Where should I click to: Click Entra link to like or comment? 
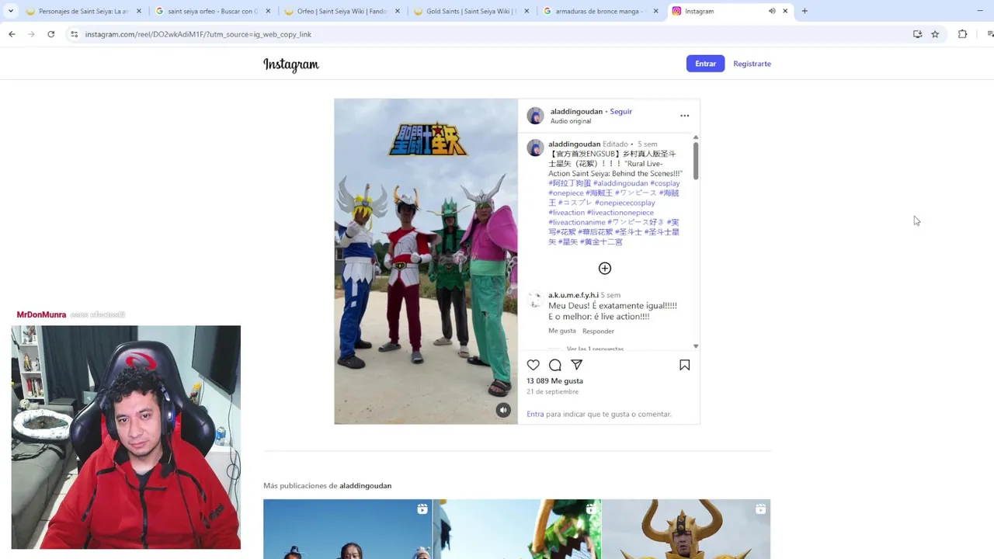[x=535, y=415]
